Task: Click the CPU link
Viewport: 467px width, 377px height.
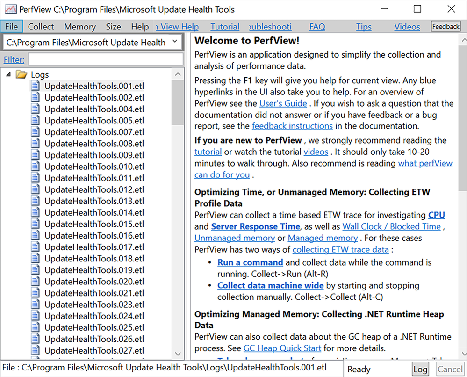Action: coord(437,215)
